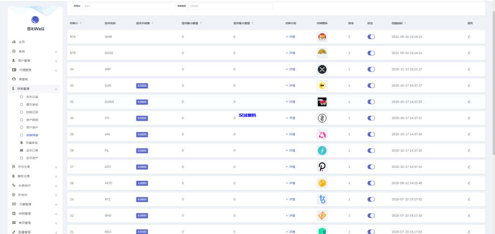Click the edit icon for the DOT row
Screen dimensions: 495x234
468,167
